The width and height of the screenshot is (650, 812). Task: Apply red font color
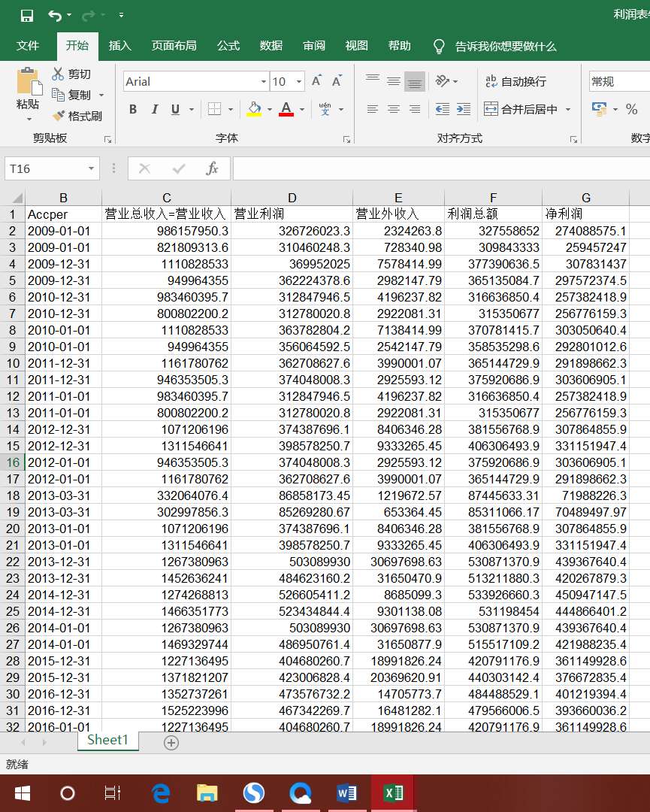point(286,109)
